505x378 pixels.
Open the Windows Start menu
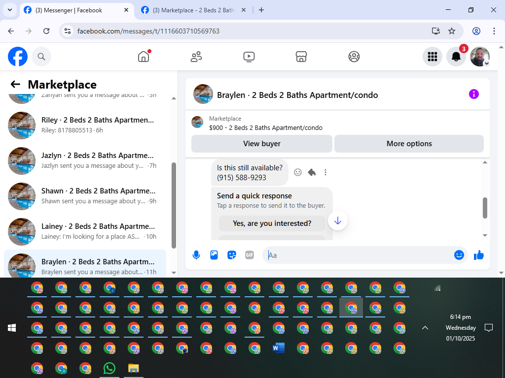[x=12, y=328]
